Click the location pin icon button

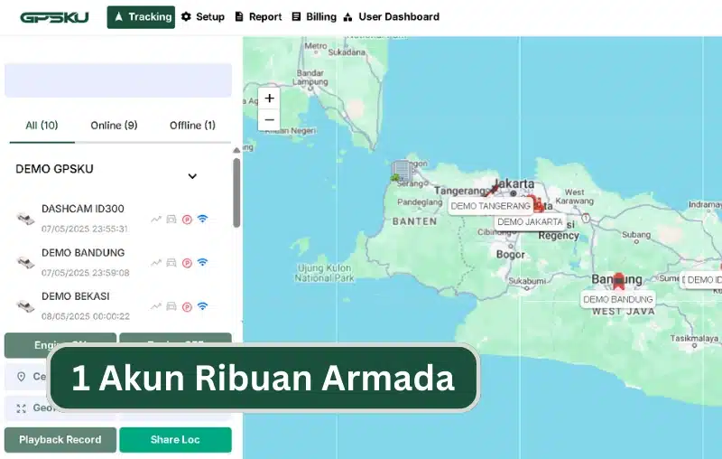pyautogui.click(x=21, y=377)
